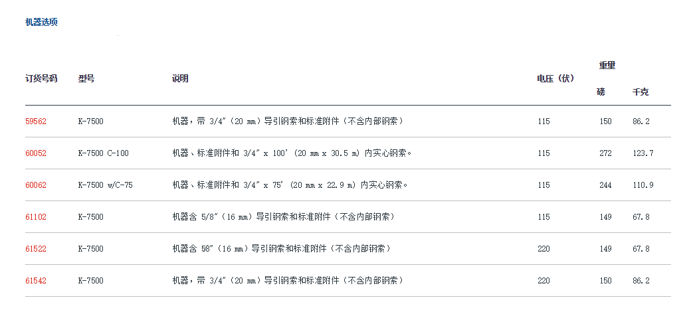
Task: Open order number 59562 link
Action: pos(36,121)
